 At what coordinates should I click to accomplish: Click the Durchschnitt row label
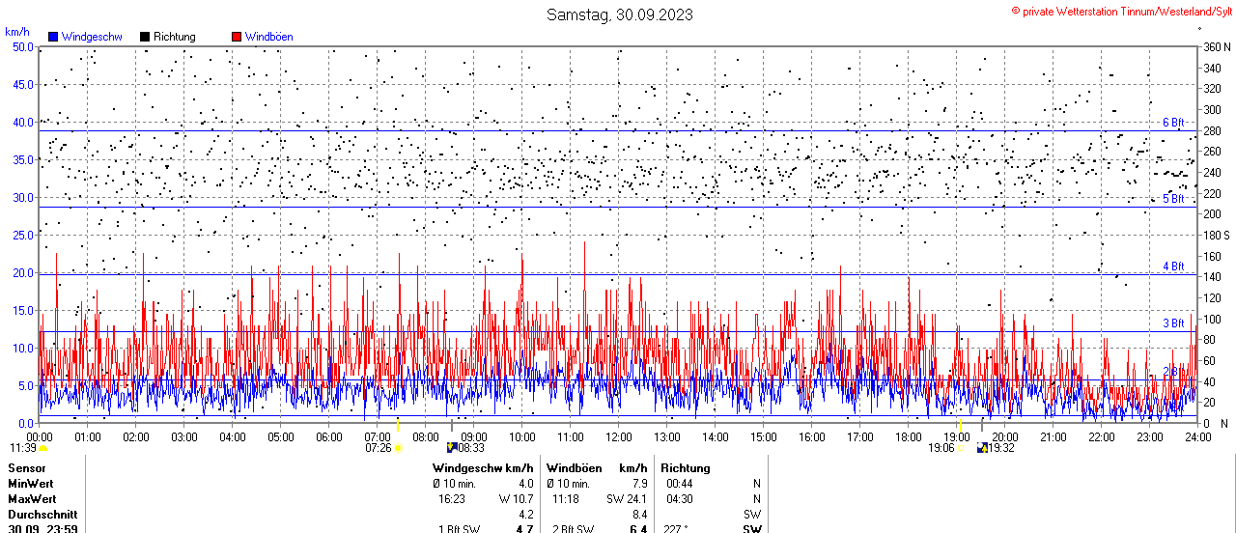point(42,515)
